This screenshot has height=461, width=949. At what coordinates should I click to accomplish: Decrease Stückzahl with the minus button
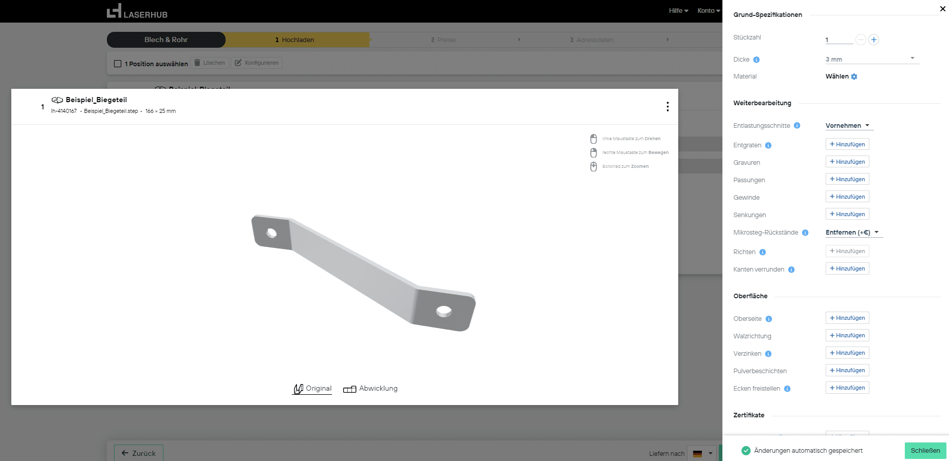pos(861,40)
